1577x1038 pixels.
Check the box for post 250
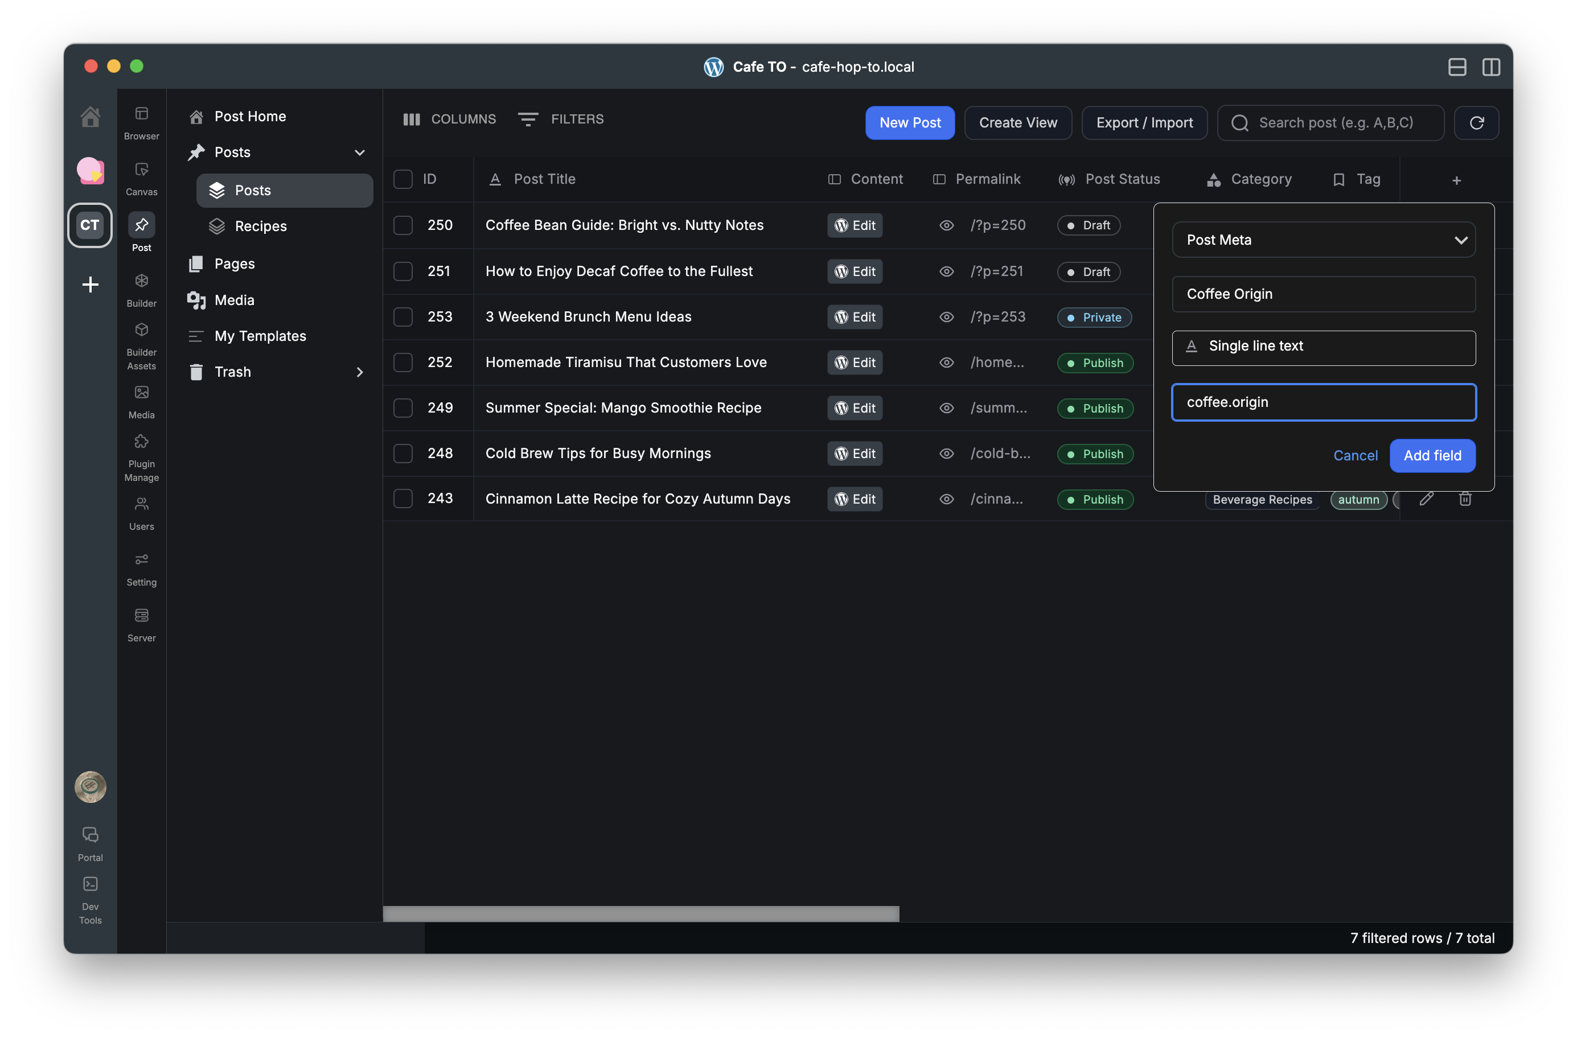[403, 225]
